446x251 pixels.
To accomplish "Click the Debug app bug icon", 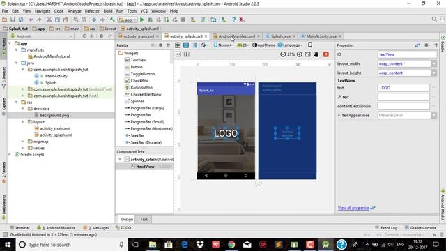I will [151, 20].
